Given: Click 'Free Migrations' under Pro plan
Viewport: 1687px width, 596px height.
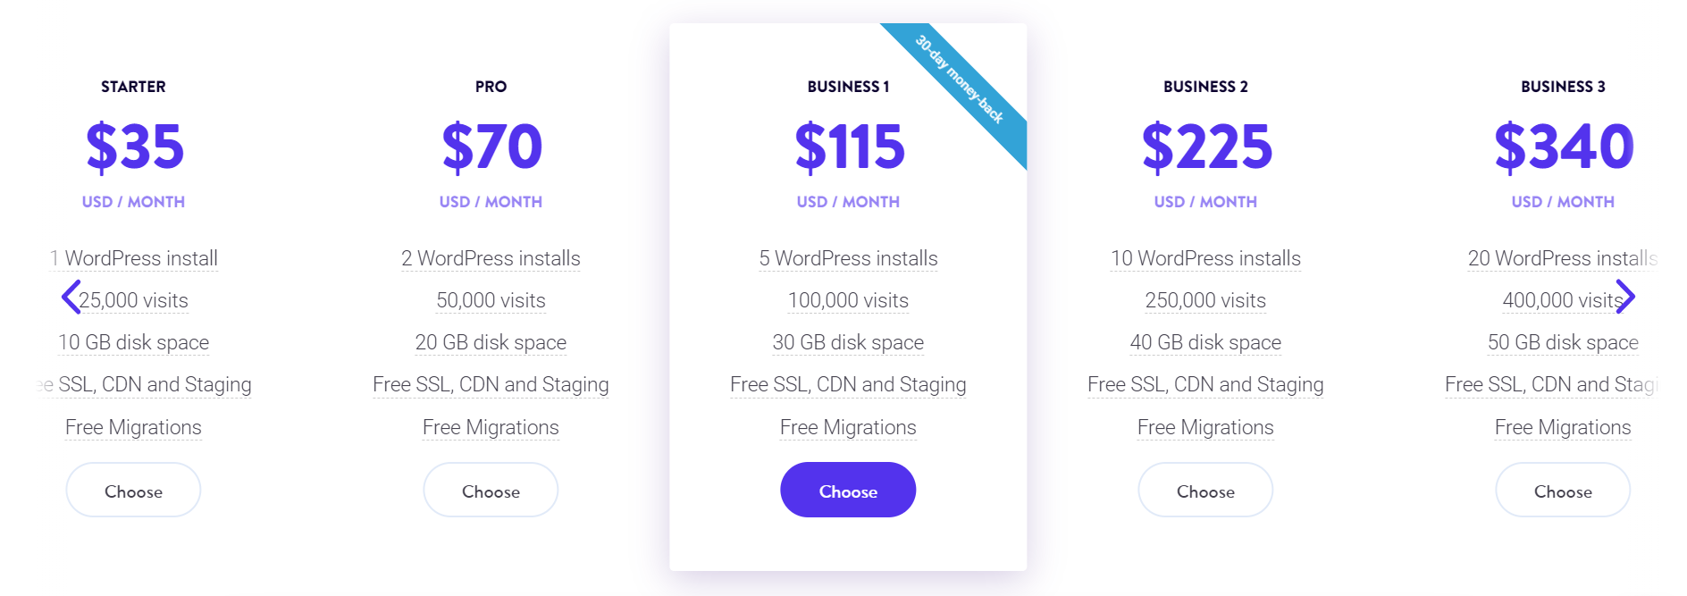Looking at the screenshot, I should pos(491,427).
